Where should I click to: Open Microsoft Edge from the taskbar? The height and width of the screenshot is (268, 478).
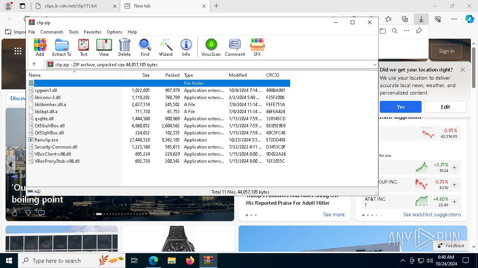(x=153, y=261)
